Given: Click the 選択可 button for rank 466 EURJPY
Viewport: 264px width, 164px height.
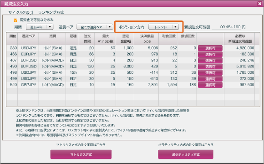Looking at the screenshot, I should click(x=210, y=54).
